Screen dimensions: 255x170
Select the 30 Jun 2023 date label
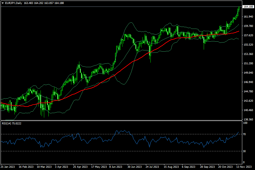tap(135, 167)
